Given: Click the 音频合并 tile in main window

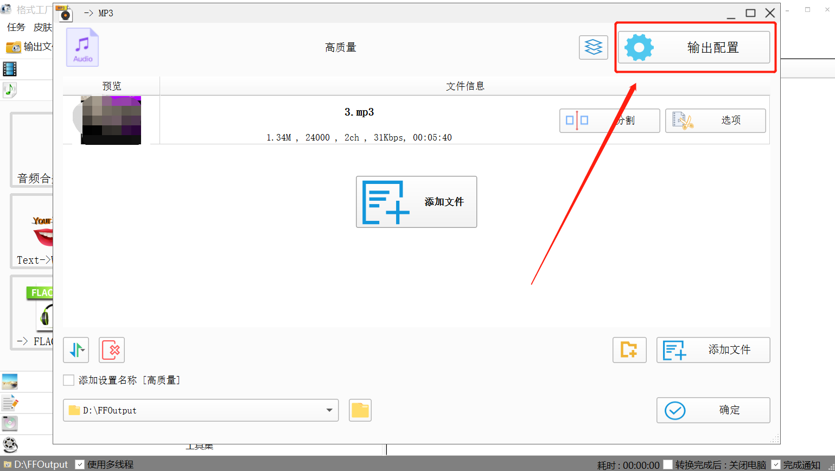Looking at the screenshot, I should 32,150.
